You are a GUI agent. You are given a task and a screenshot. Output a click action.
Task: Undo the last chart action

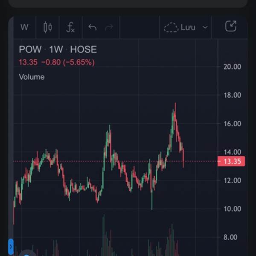[x=93, y=28]
